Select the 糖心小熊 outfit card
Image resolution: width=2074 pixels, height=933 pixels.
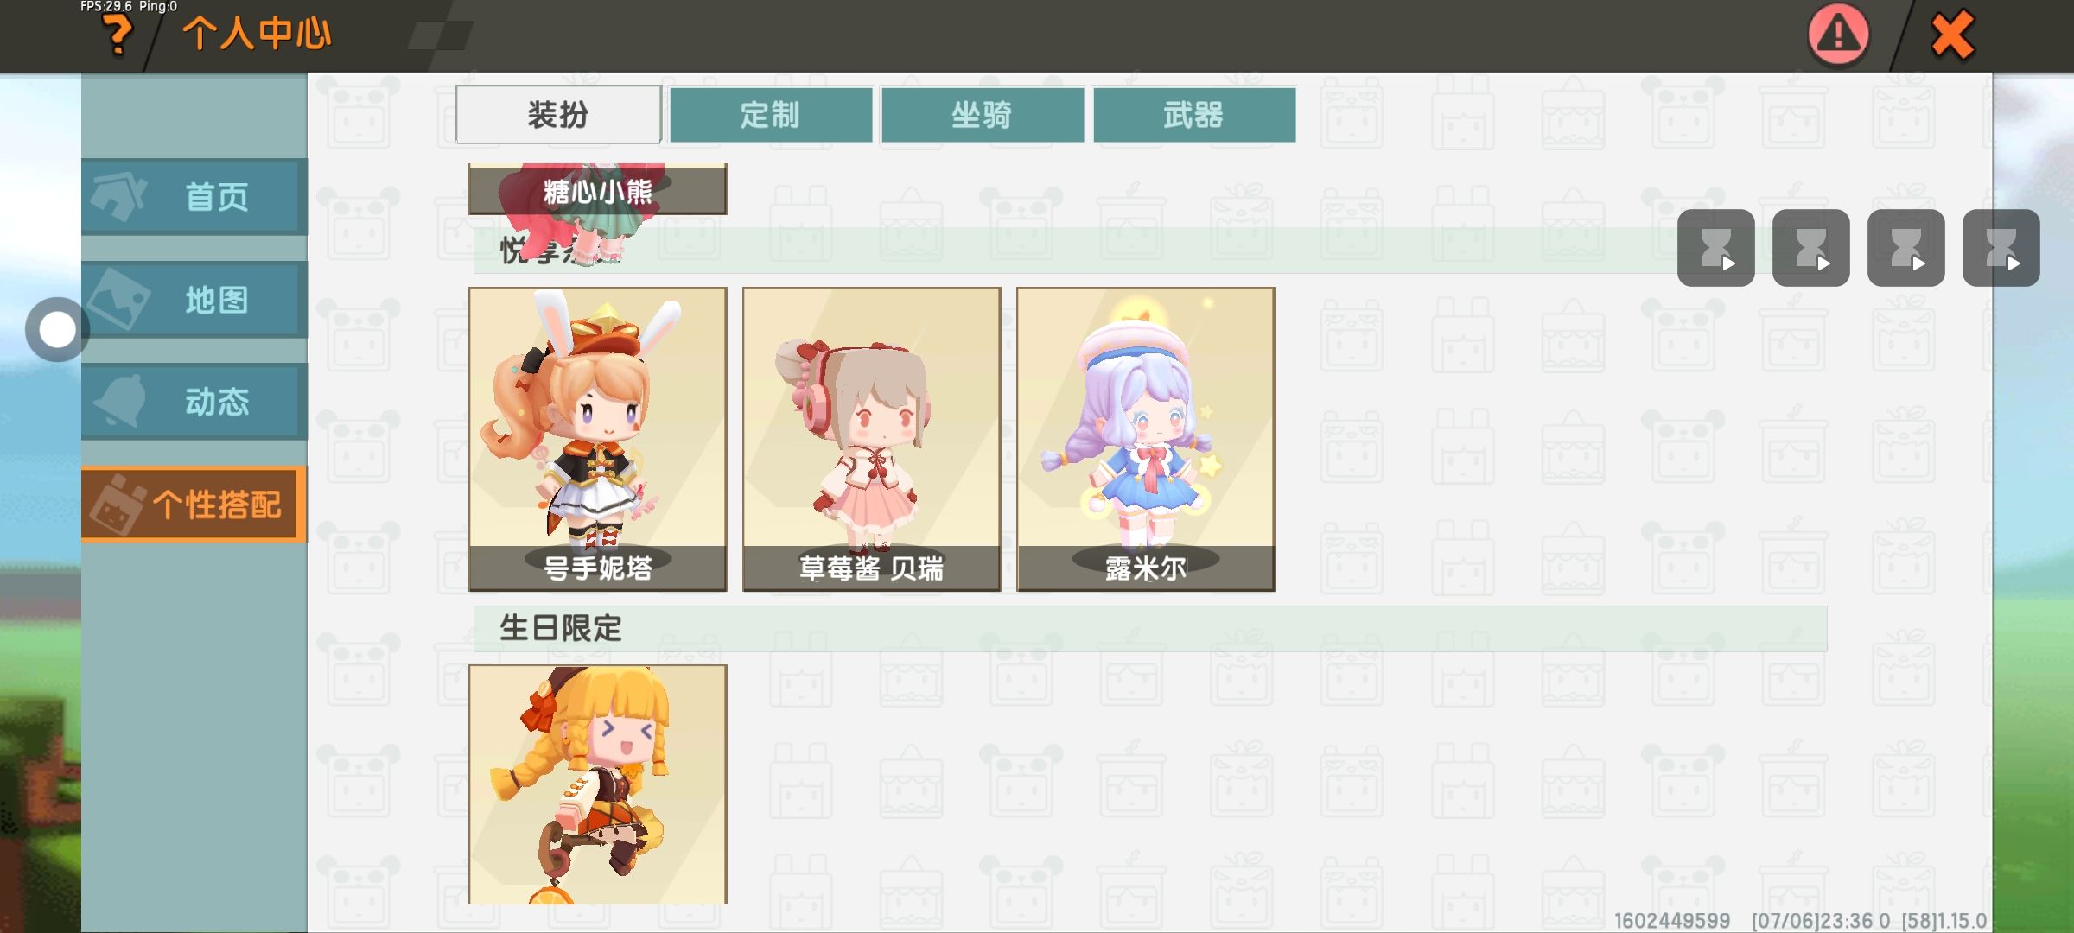click(598, 189)
